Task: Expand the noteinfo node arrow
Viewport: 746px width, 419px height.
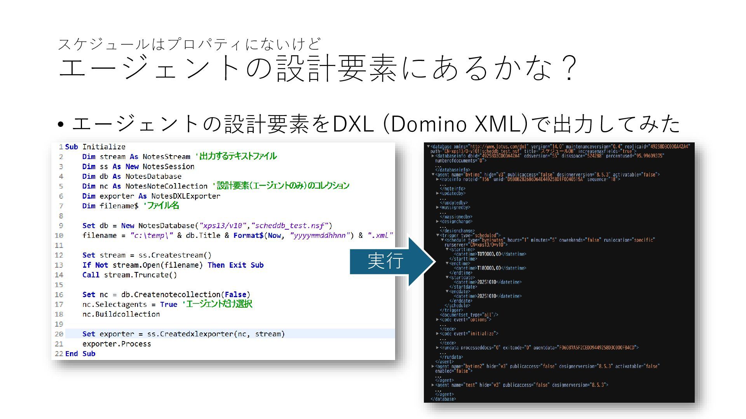Action: pos(437,179)
